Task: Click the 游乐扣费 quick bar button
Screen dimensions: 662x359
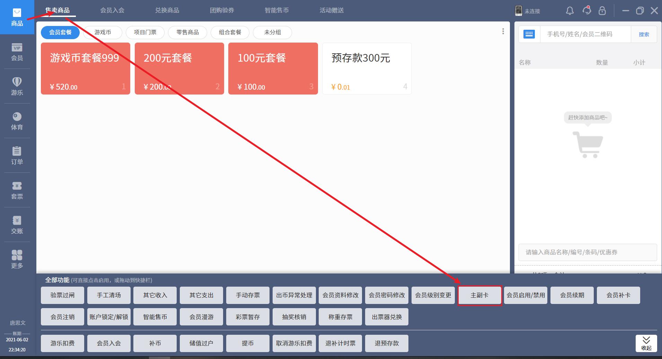Action: click(62, 343)
